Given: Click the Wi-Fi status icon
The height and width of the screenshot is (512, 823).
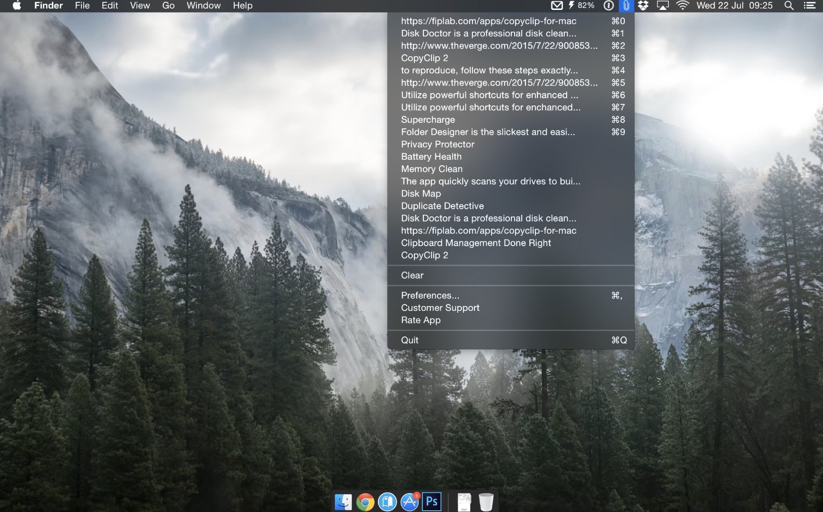Looking at the screenshot, I should (x=682, y=6).
